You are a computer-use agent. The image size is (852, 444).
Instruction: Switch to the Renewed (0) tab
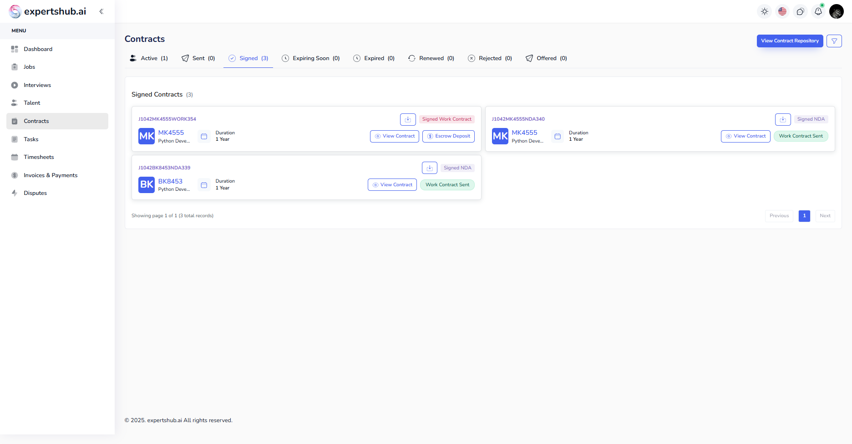coord(431,58)
